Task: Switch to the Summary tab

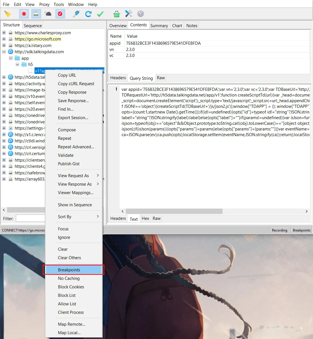Action: [159, 26]
